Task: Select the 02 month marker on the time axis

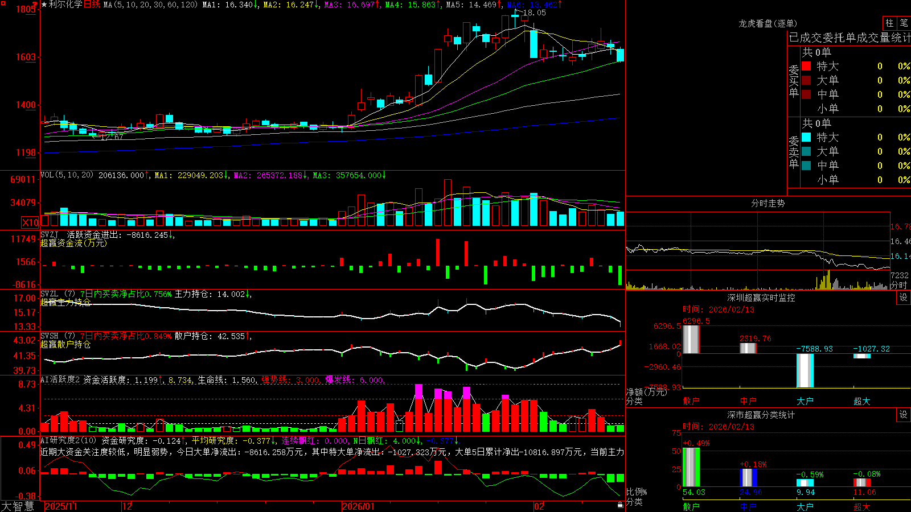Action: (x=539, y=506)
